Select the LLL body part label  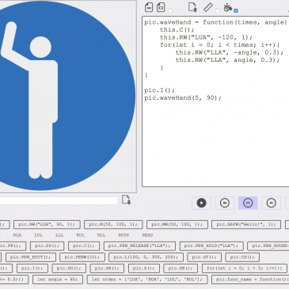point(59,235)
